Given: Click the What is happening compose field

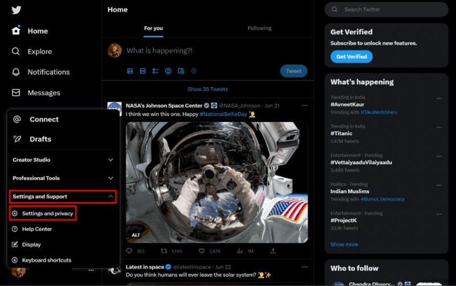Looking at the screenshot, I should point(160,51).
